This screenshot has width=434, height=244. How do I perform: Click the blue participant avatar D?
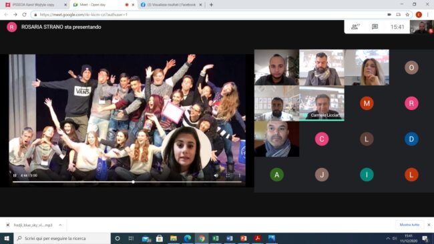pyautogui.click(x=411, y=139)
